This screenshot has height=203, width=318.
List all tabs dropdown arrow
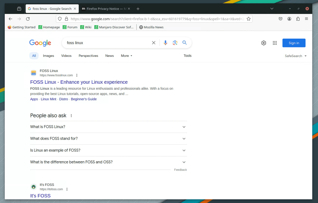point(272,9)
